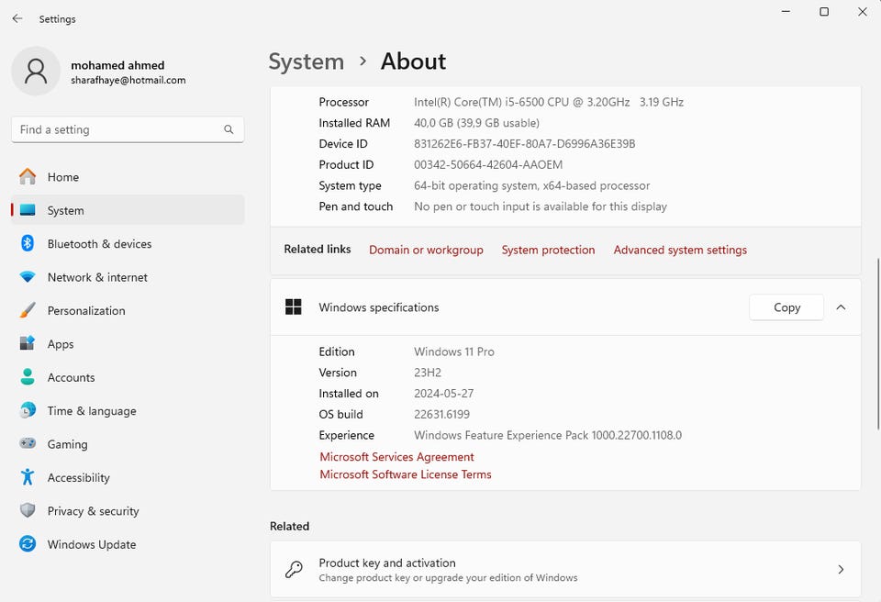Click the Edition value Windows 11 Pro
This screenshot has height=602, width=881.
454,351
